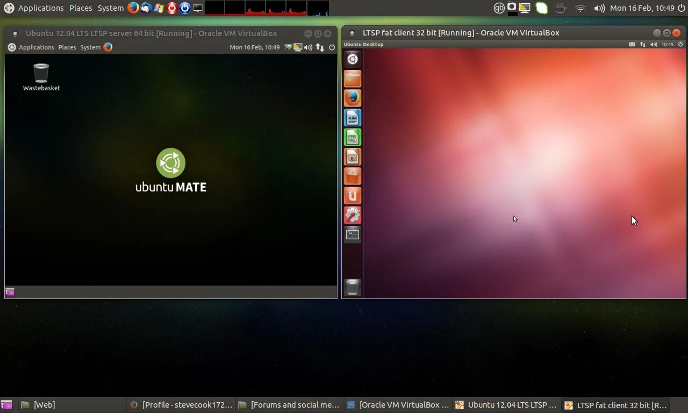Image resolution: width=688 pixels, height=413 pixels.
Task: Click the Thunderbird launcher in the host top panel
Action: pos(146,8)
